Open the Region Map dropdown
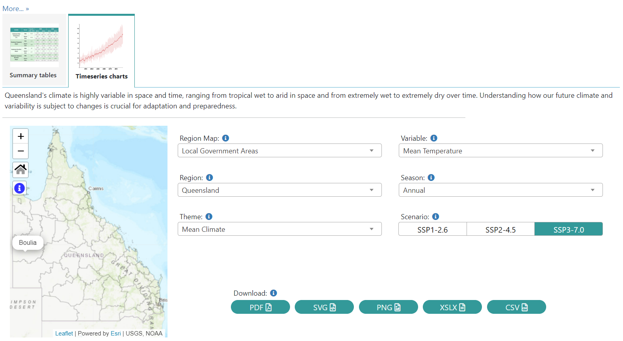623x341 pixels. click(x=280, y=151)
